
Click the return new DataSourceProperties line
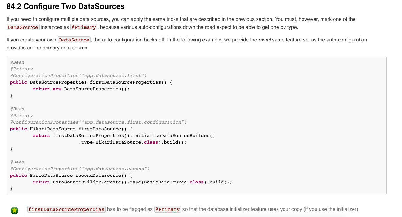click(x=81, y=89)
